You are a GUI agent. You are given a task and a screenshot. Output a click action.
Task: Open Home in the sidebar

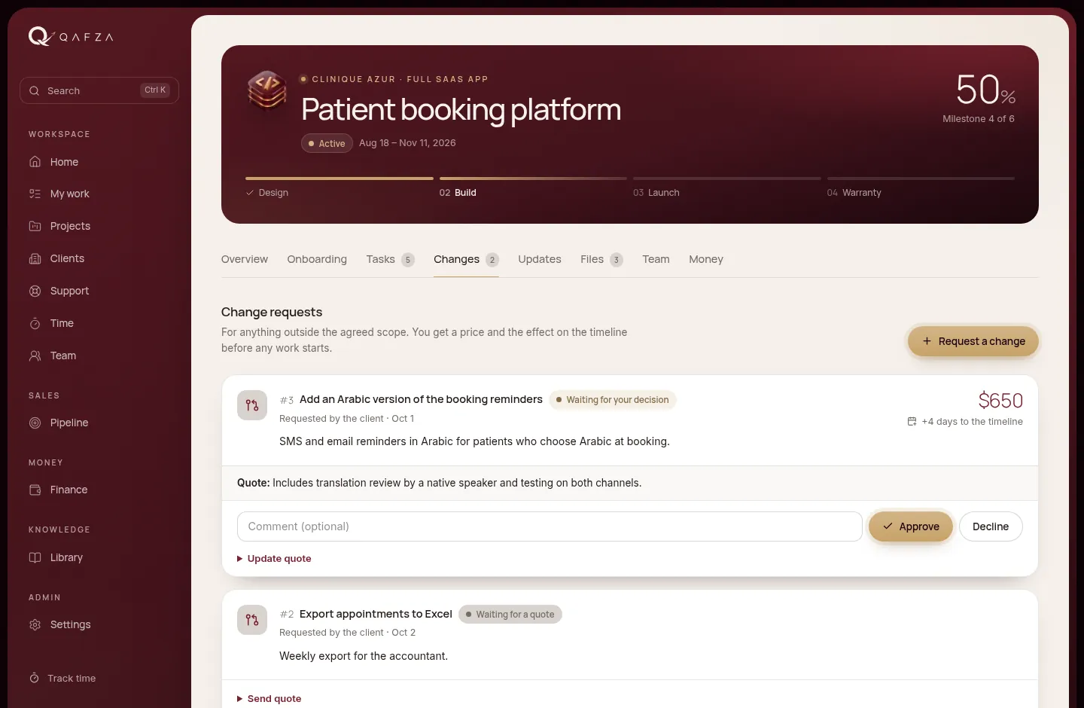[x=99, y=162]
